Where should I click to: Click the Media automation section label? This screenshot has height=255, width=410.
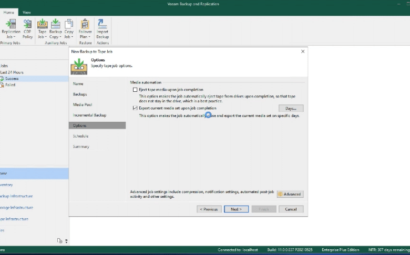[x=146, y=82]
